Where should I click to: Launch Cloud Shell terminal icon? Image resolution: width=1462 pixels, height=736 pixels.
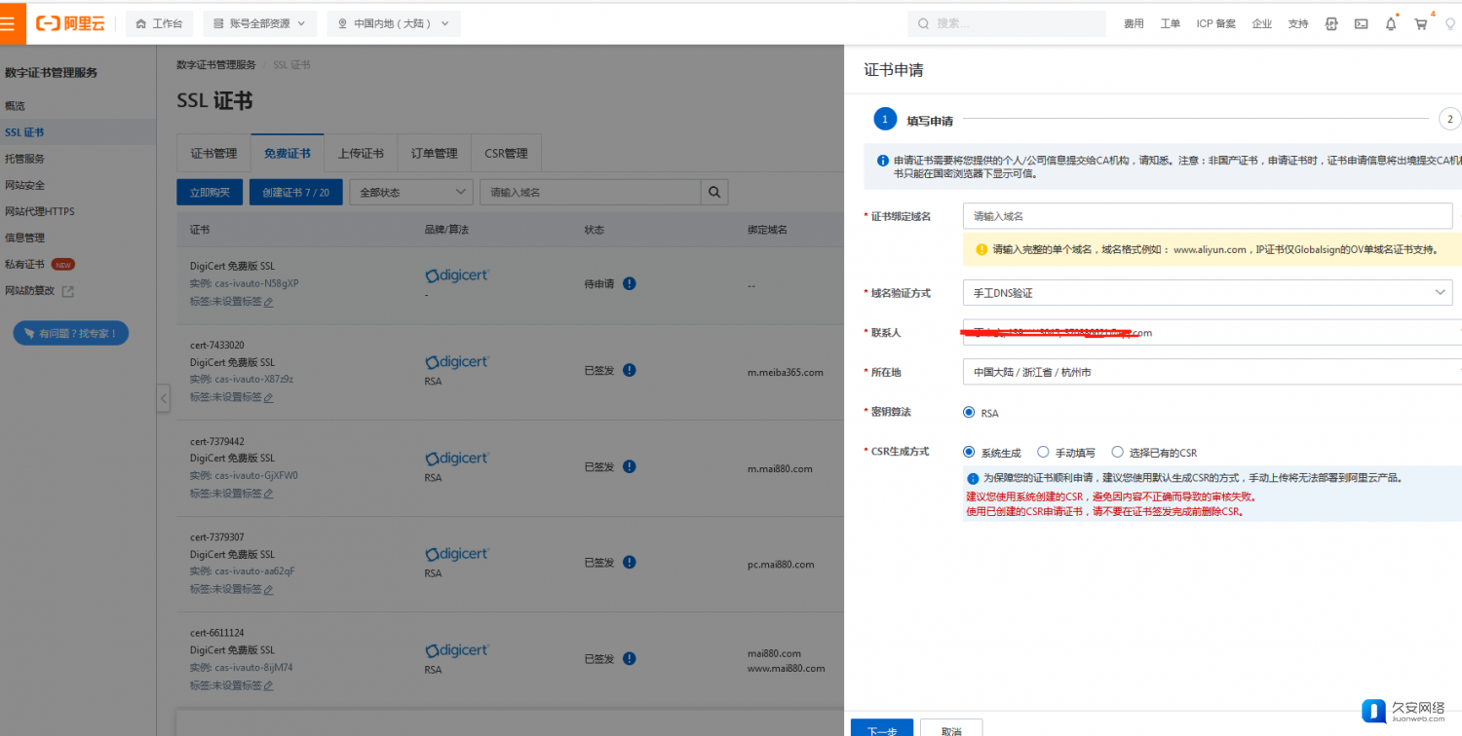pyautogui.click(x=1361, y=23)
